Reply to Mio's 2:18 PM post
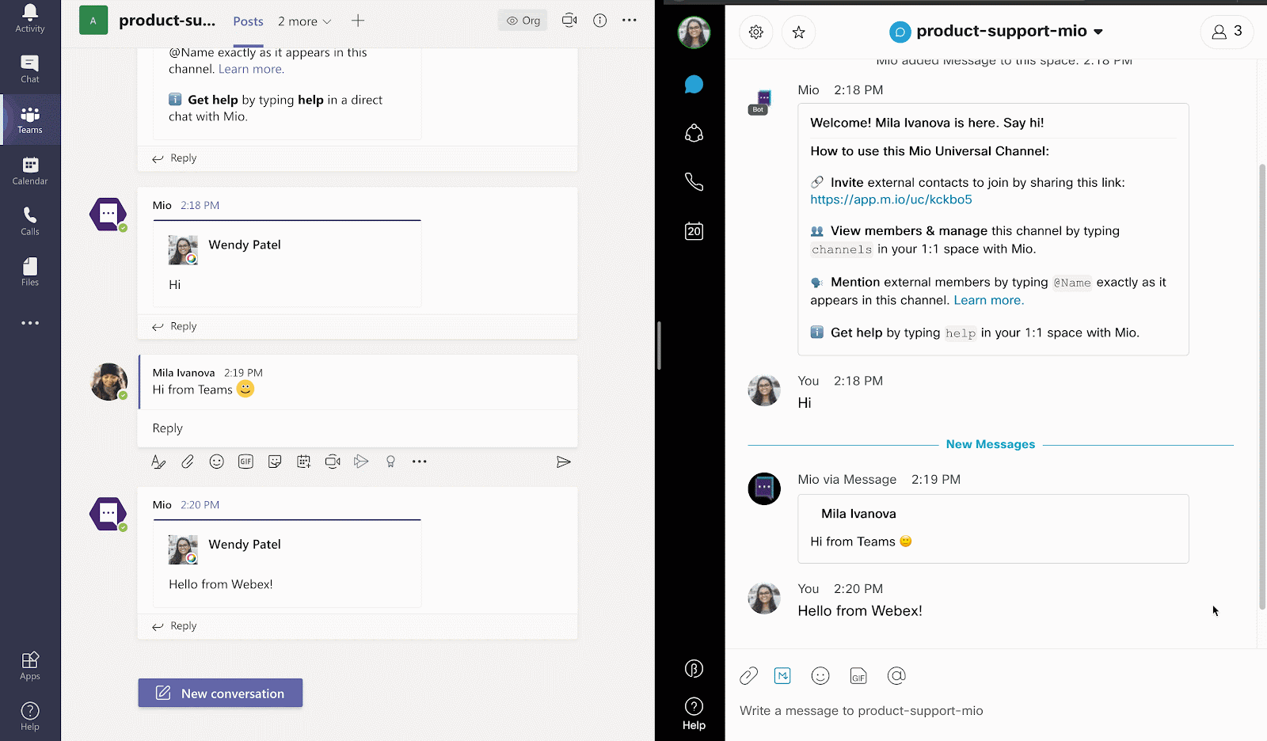The width and height of the screenshot is (1267, 741). [x=174, y=326]
